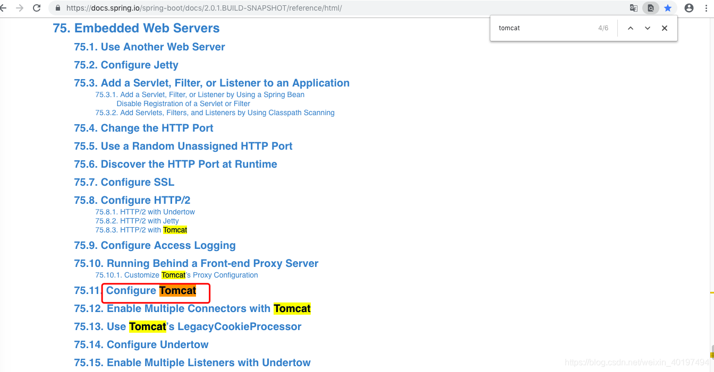Open the user profile icon
The image size is (714, 372).
coord(689,8)
